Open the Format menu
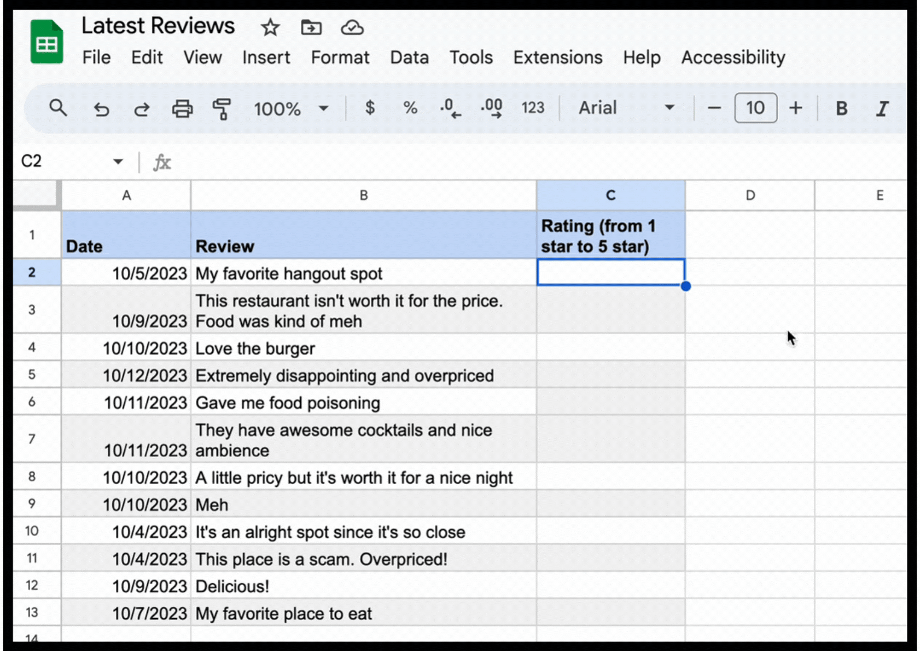The image size is (920, 651). (340, 57)
